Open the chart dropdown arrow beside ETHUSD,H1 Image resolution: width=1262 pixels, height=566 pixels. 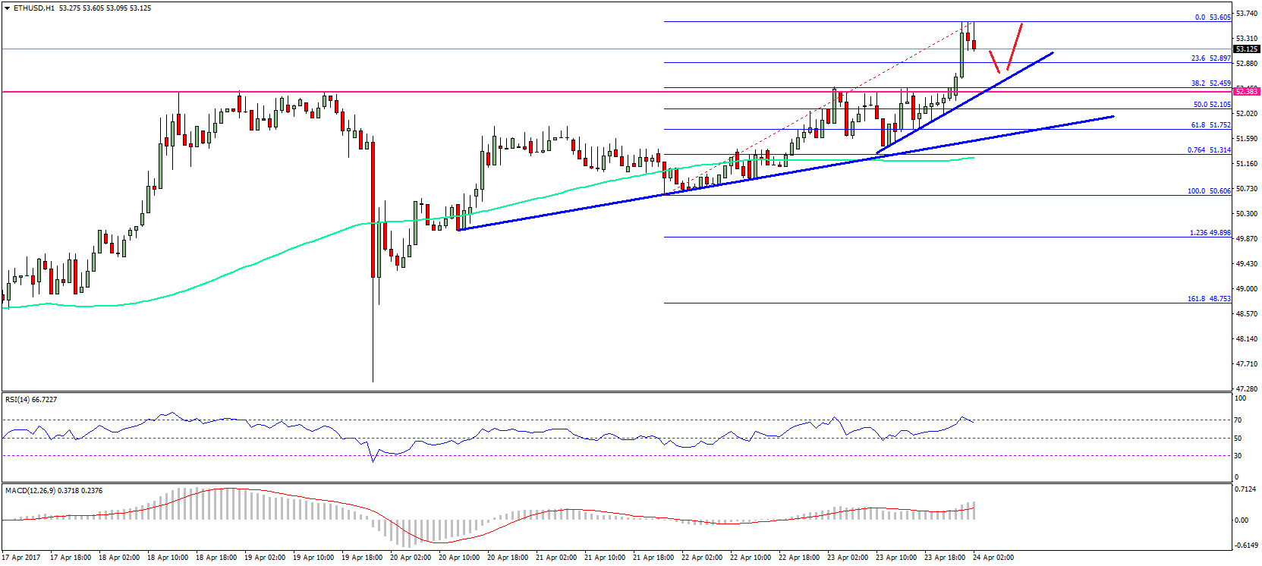pos(7,8)
